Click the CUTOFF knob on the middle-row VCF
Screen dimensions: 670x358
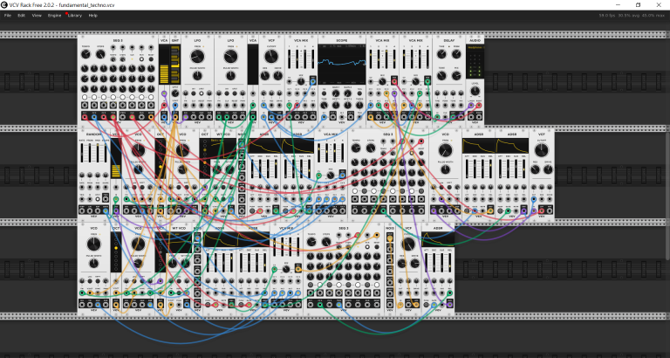[542, 150]
